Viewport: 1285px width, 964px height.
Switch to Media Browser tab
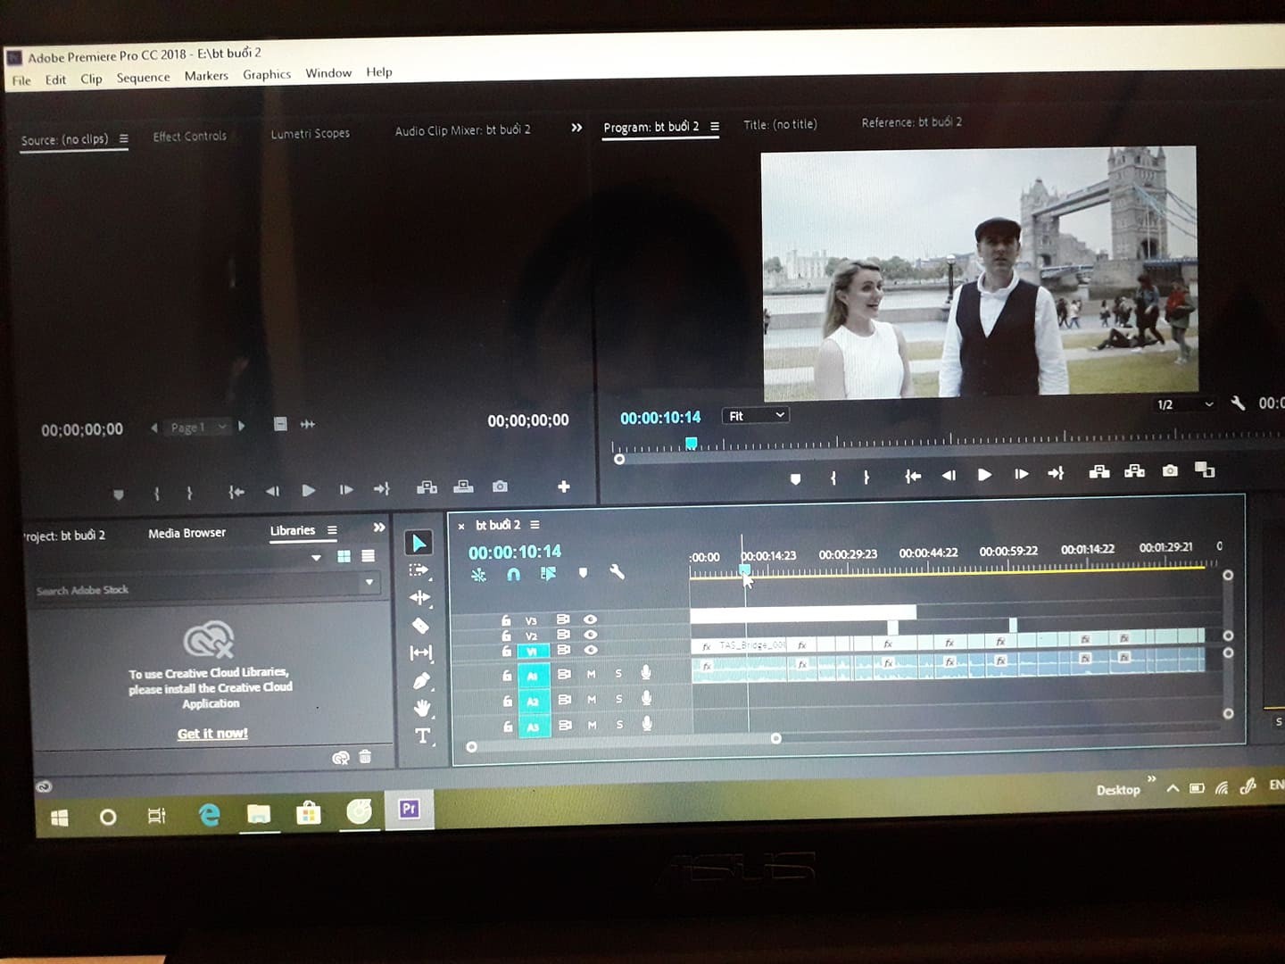(x=187, y=533)
